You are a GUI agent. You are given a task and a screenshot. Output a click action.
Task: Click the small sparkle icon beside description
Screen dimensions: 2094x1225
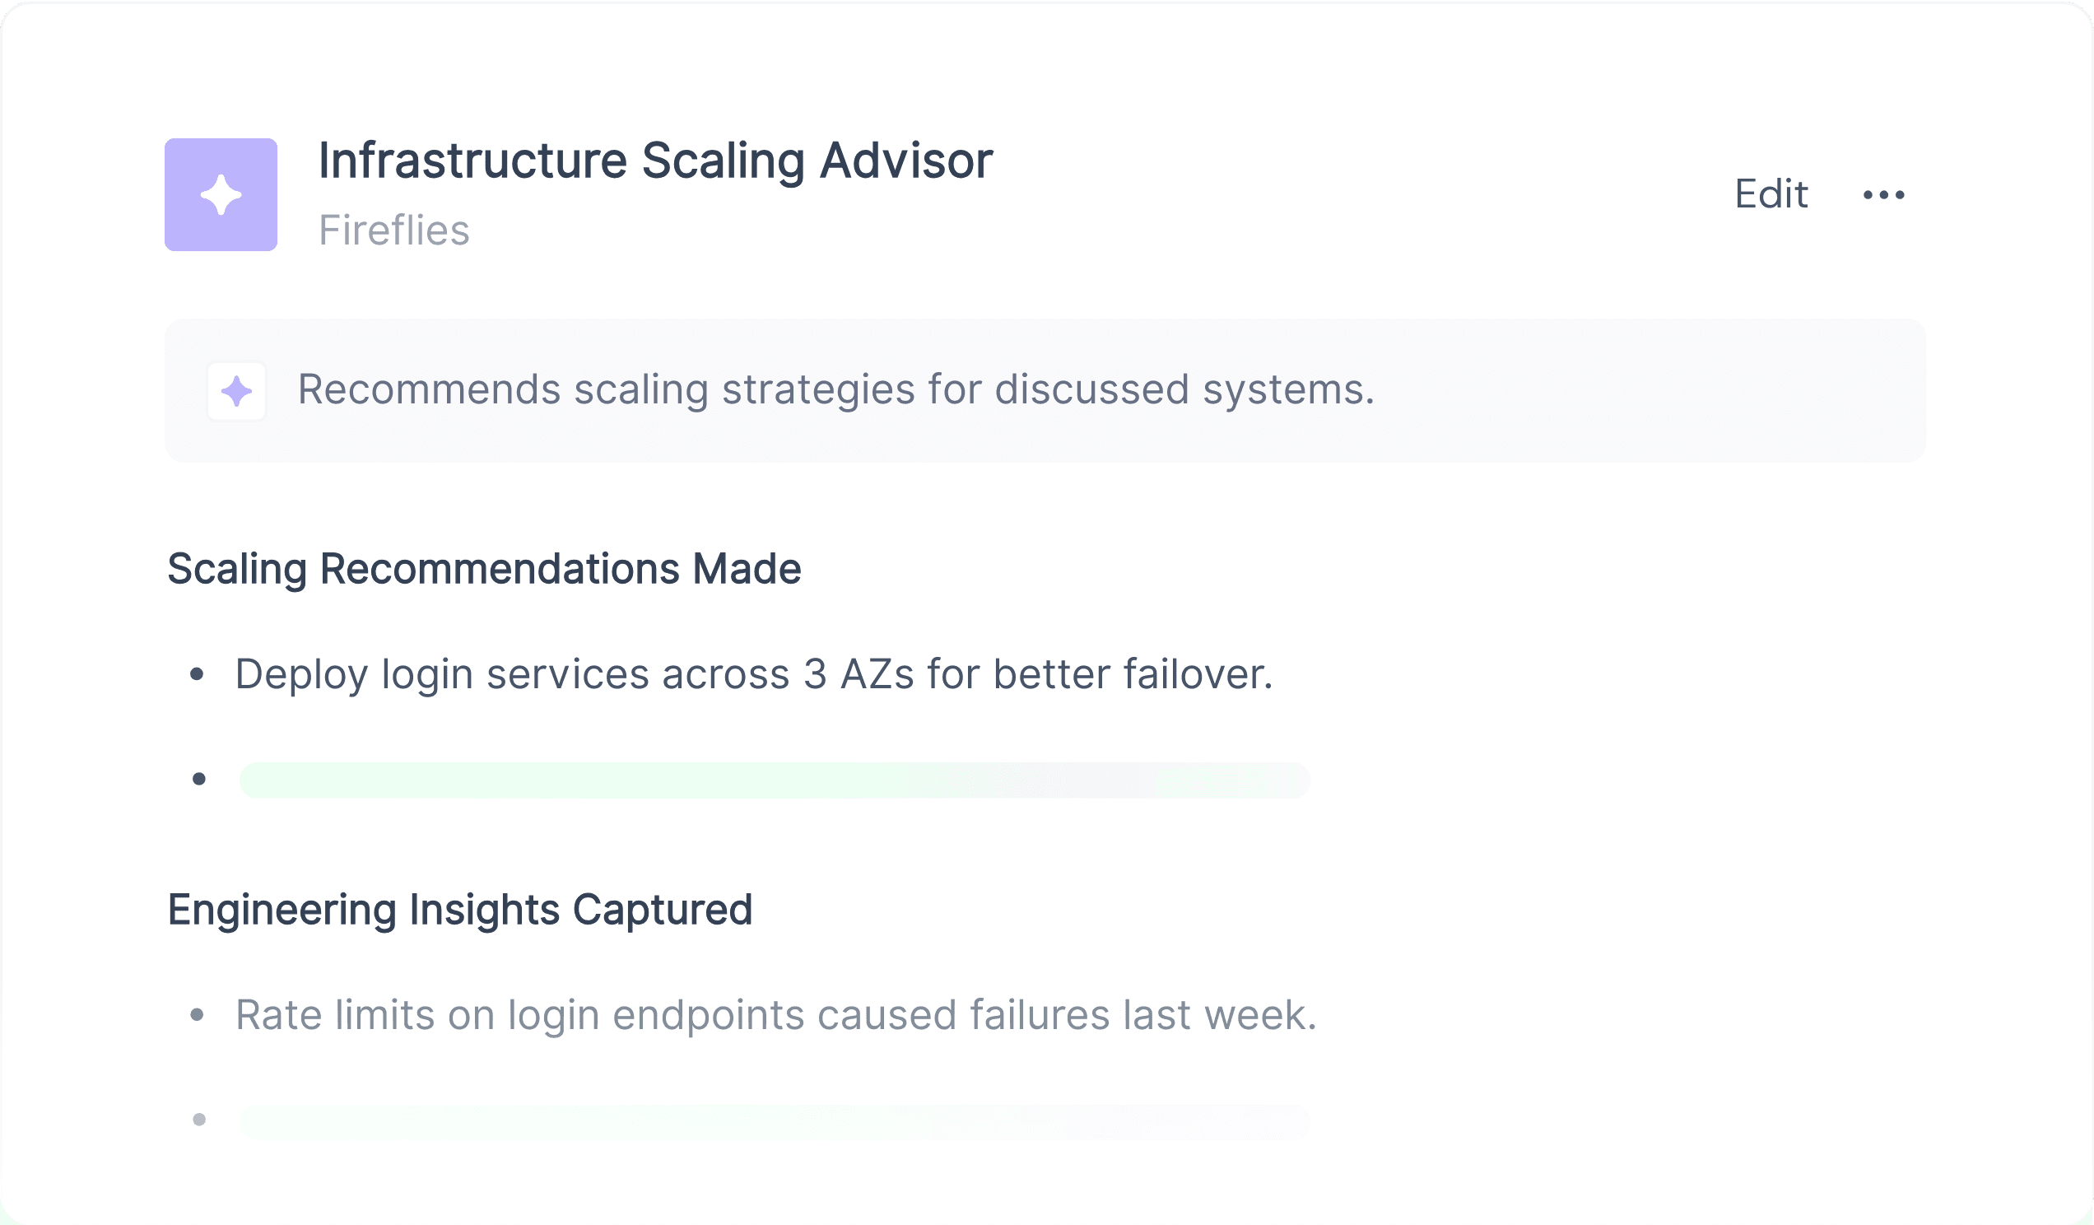coord(237,390)
